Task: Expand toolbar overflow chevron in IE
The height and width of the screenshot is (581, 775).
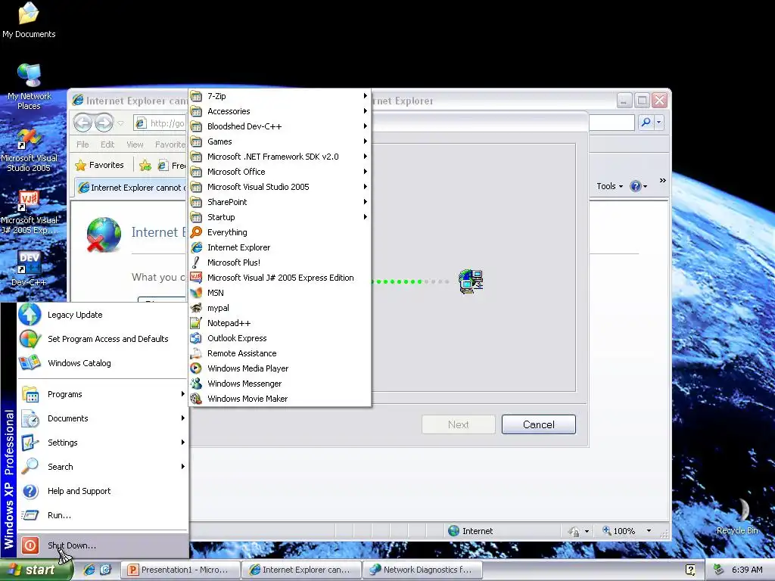Action: 663,181
